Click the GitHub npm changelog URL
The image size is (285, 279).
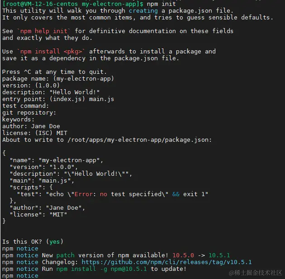pyautogui.click(x=166, y=262)
